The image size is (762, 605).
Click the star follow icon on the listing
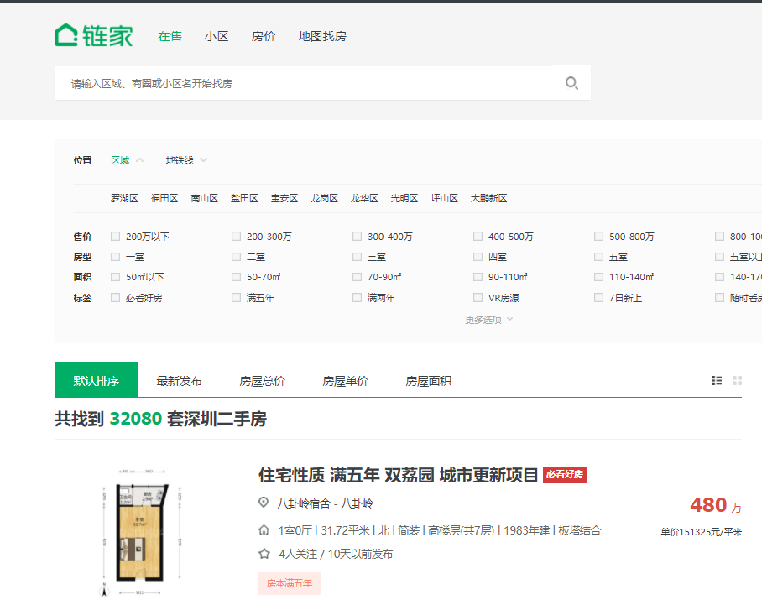pyautogui.click(x=264, y=554)
